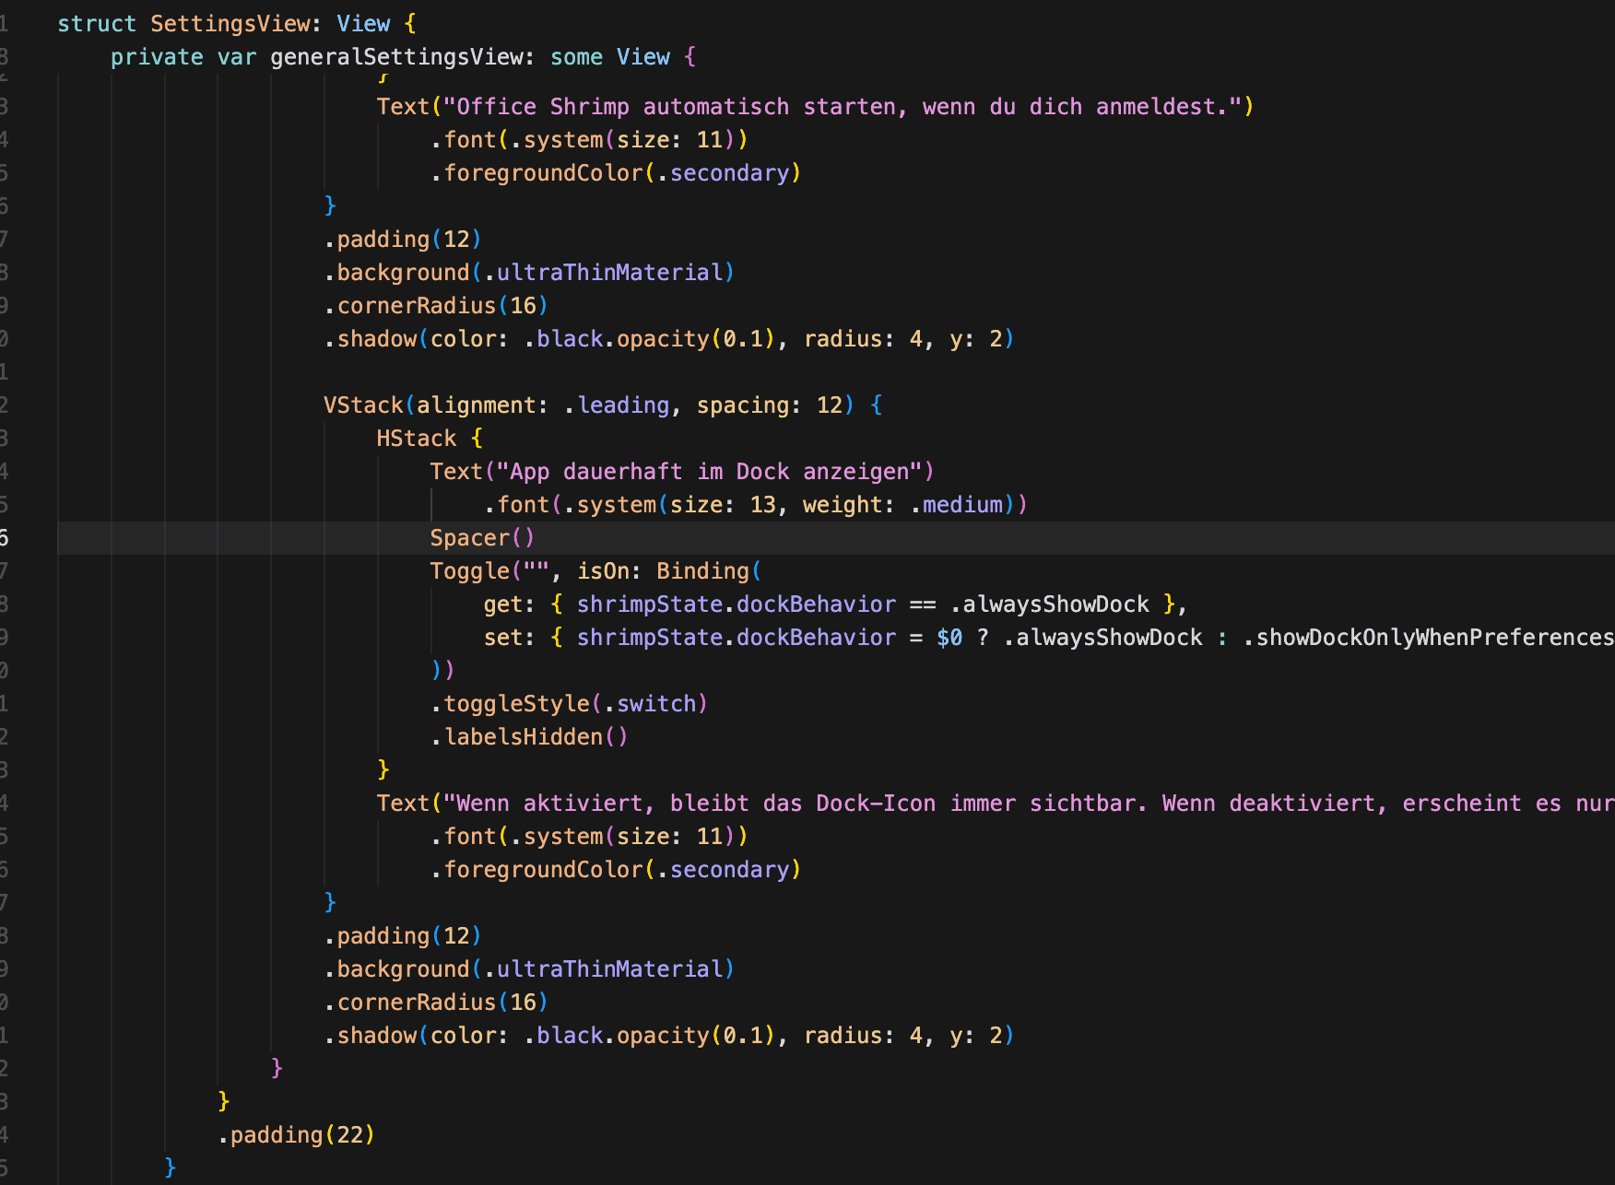
Task: Click shrimpState.dockBehavior in the set line
Action: [x=737, y=638]
